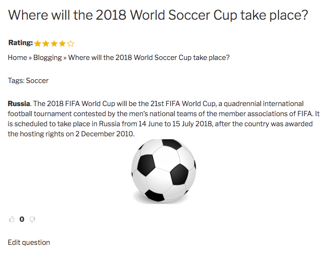Go to Home in the breadcrumb
Viewport: 325px width, 254px height.
tap(17, 58)
